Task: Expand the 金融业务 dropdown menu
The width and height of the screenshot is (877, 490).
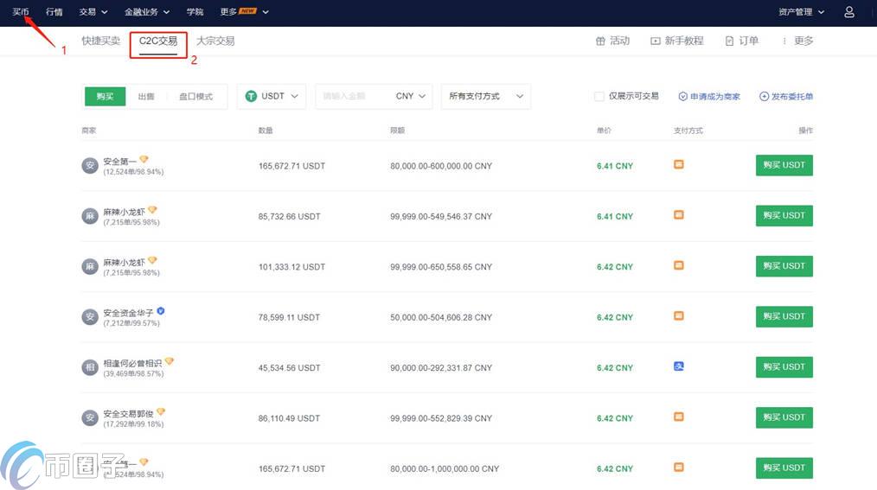Action: point(146,12)
